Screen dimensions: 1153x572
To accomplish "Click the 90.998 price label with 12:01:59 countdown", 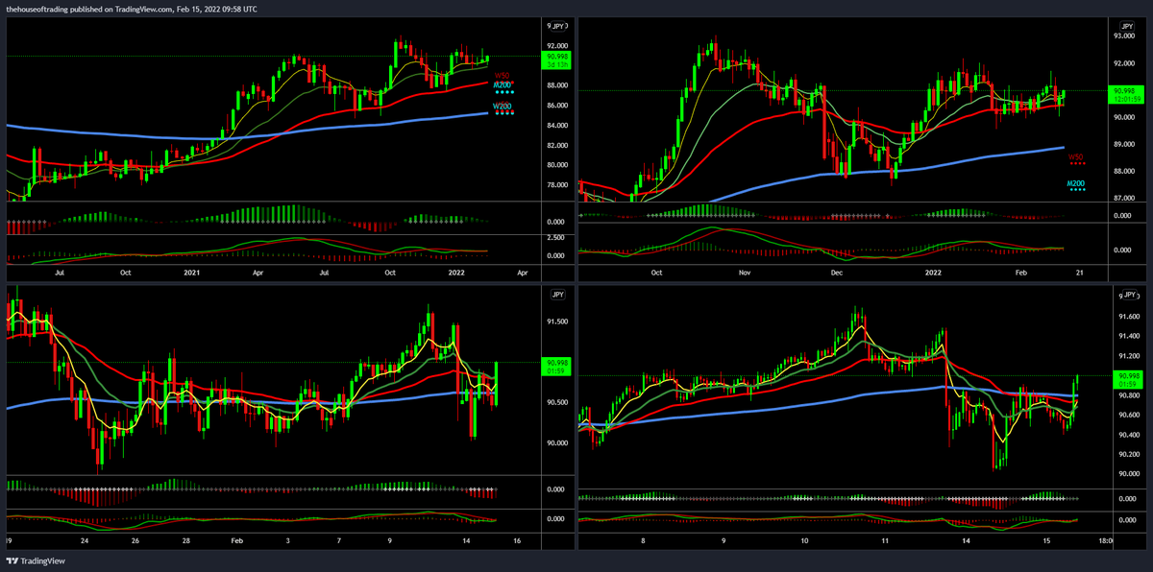I will (1125, 93).
